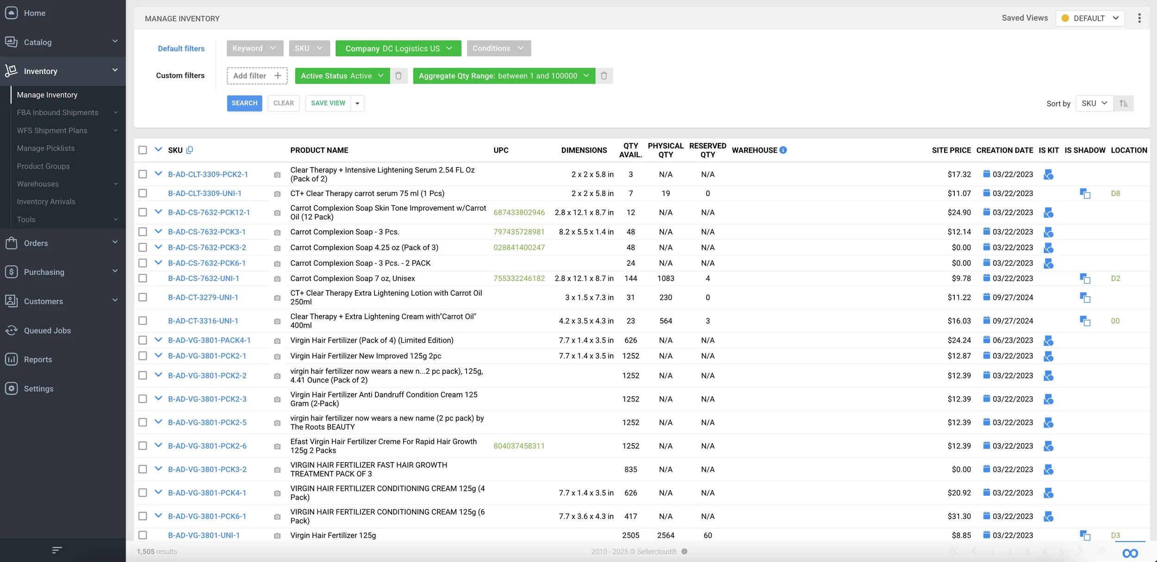Go to Inventory Arrivals in sidebar

(x=46, y=202)
